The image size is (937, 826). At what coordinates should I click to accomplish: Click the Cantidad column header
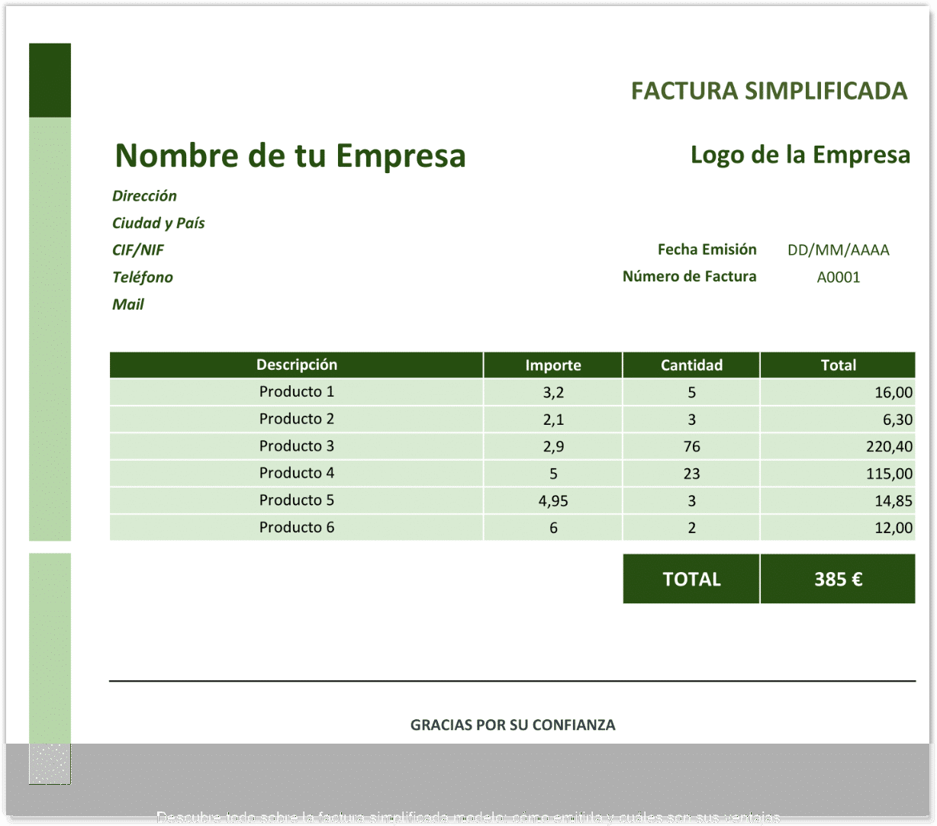coord(691,365)
